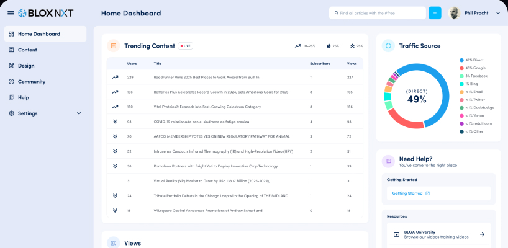This screenshot has width=508, height=248.
Task: Open Vital Proteins Expands article
Action: click(207, 107)
